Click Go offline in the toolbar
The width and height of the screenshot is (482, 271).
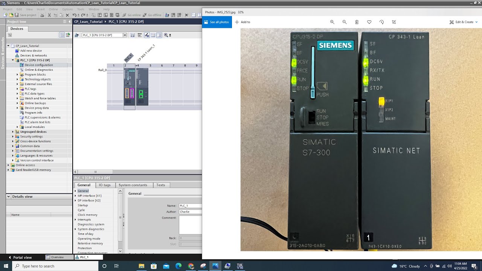152,15
